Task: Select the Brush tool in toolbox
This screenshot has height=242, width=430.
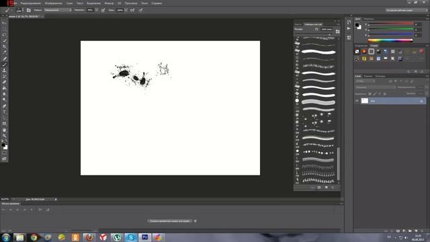Action: point(4,65)
